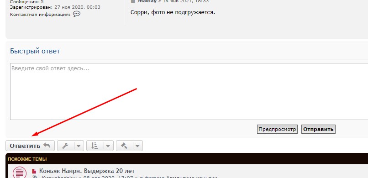
Task: Click the sort order icon button
Action: (x=95, y=146)
